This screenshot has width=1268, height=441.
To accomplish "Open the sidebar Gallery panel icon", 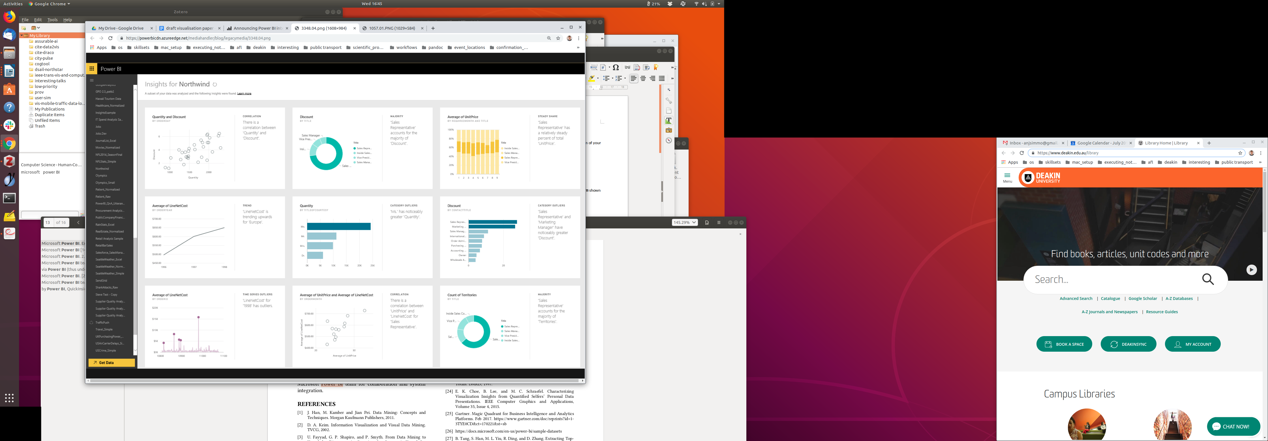I will tap(669, 130).
